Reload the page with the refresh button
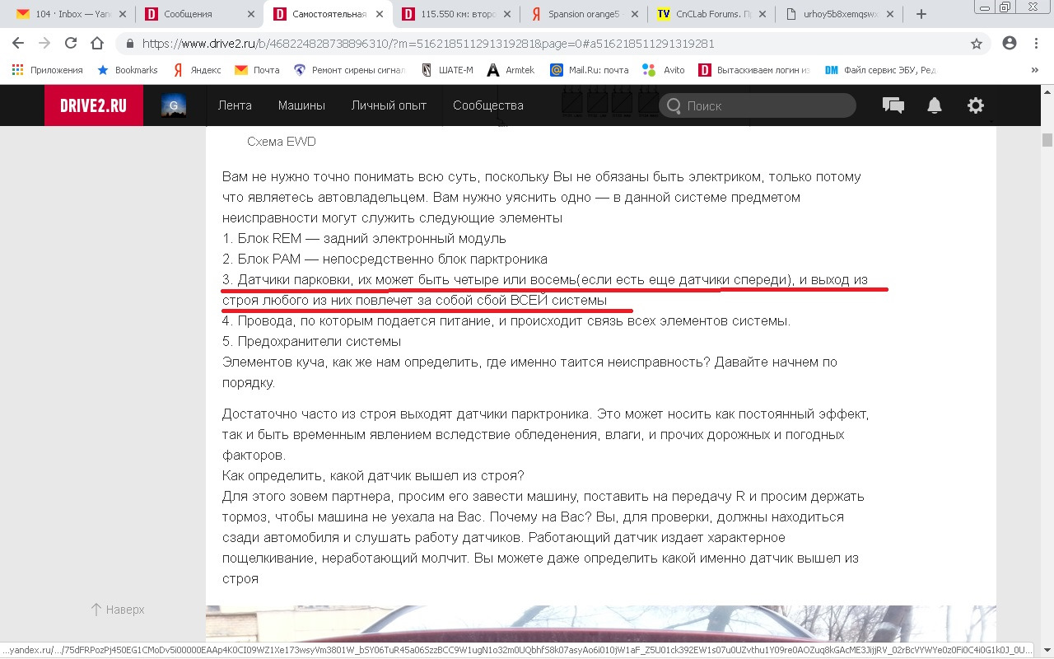The height and width of the screenshot is (659, 1054). click(71, 44)
